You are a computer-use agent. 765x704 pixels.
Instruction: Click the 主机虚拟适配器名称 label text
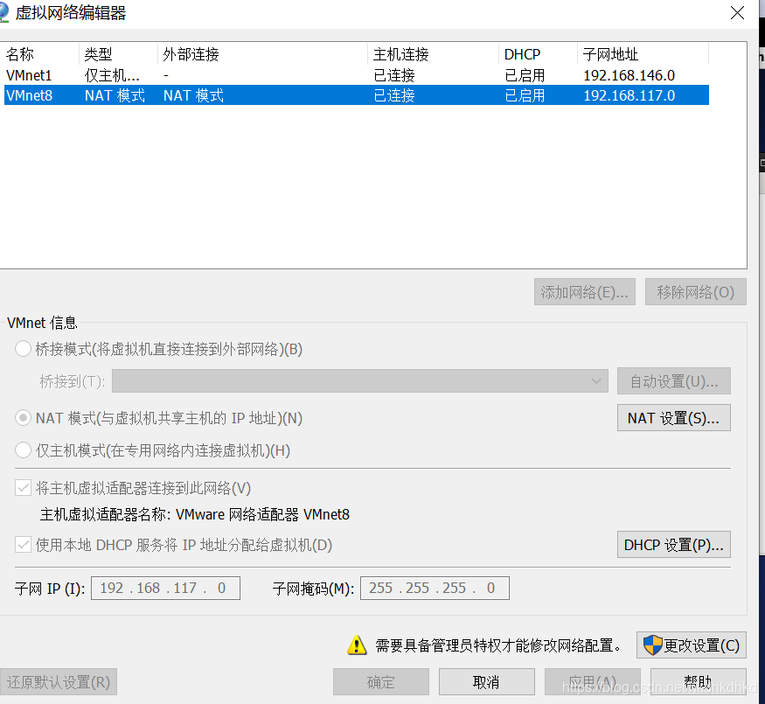click(108, 514)
